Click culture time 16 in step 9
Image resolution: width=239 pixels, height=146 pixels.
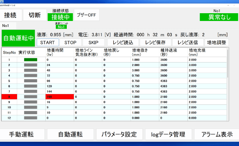click(60, 102)
